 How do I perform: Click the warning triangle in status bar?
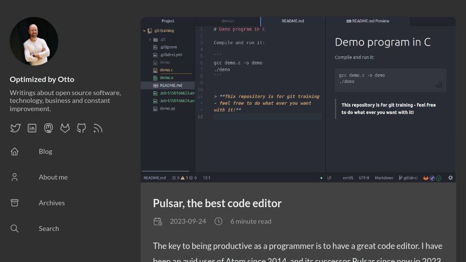(x=183, y=178)
